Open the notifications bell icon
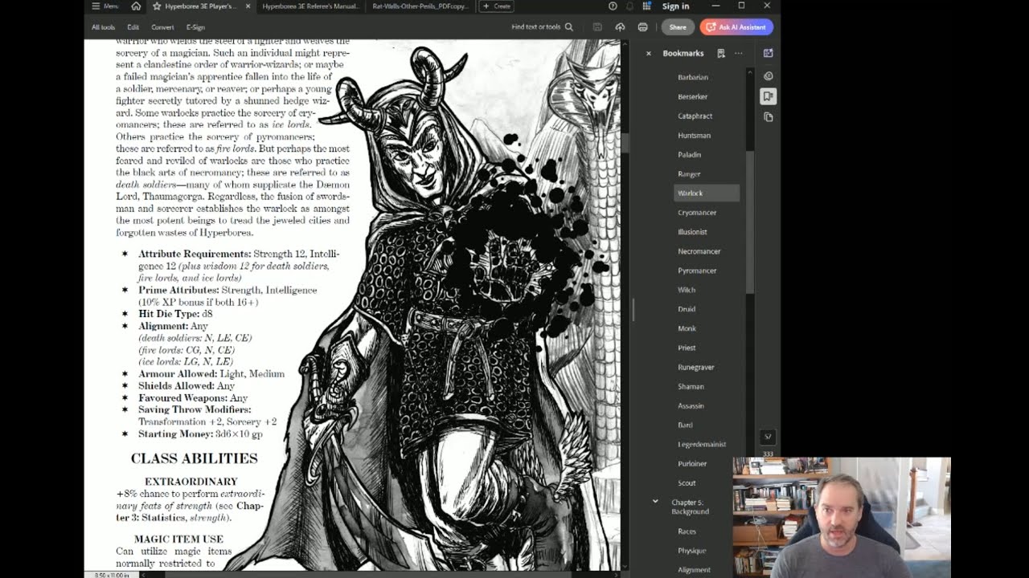The width and height of the screenshot is (1029, 578). click(x=629, y=6)
